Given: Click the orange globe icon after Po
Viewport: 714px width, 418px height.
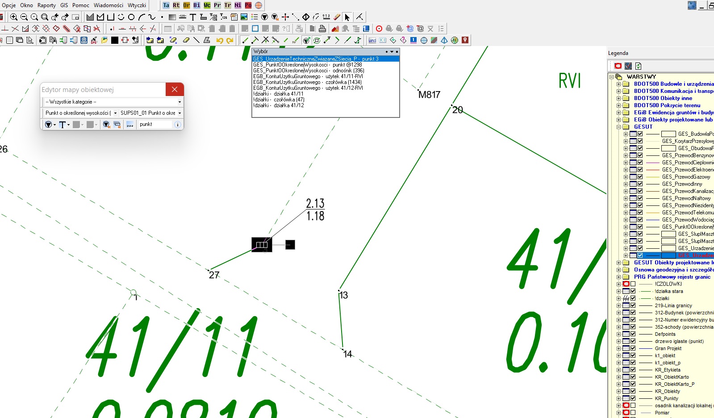Looking at the screenshot, I should click(259, 5).
